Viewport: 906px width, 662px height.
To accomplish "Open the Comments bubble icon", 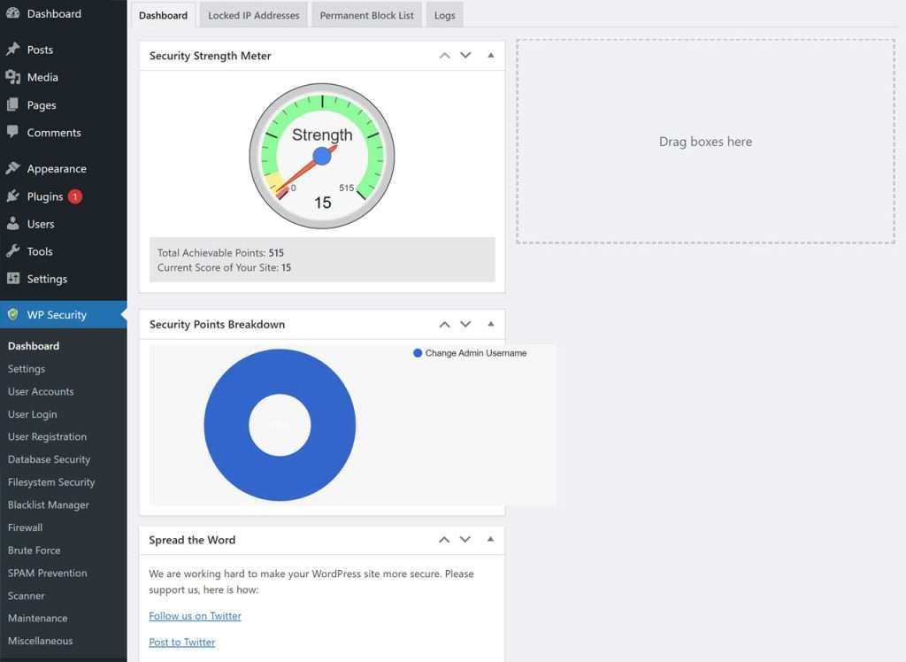I will click(x=12, y=132).
